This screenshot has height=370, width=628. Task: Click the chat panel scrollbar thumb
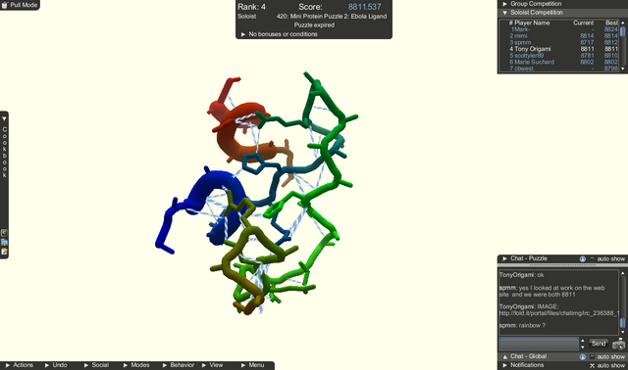pos(622,323)
